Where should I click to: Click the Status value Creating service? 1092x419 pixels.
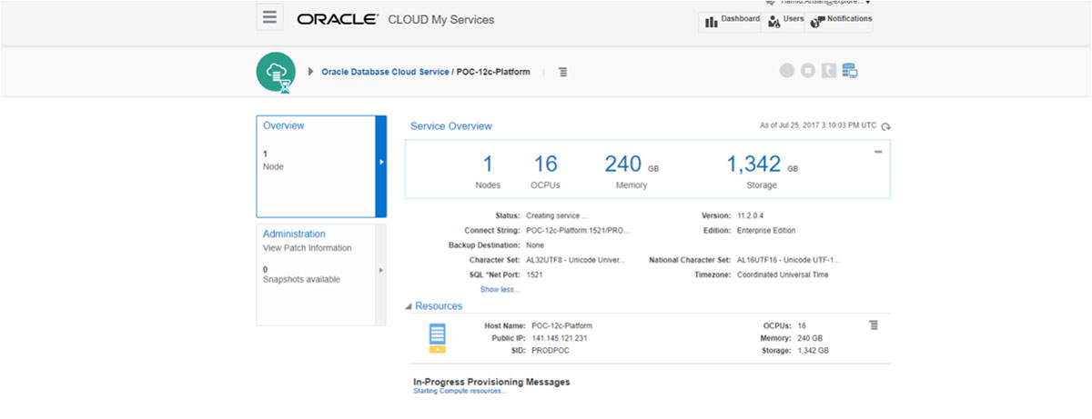click(557, 216)
